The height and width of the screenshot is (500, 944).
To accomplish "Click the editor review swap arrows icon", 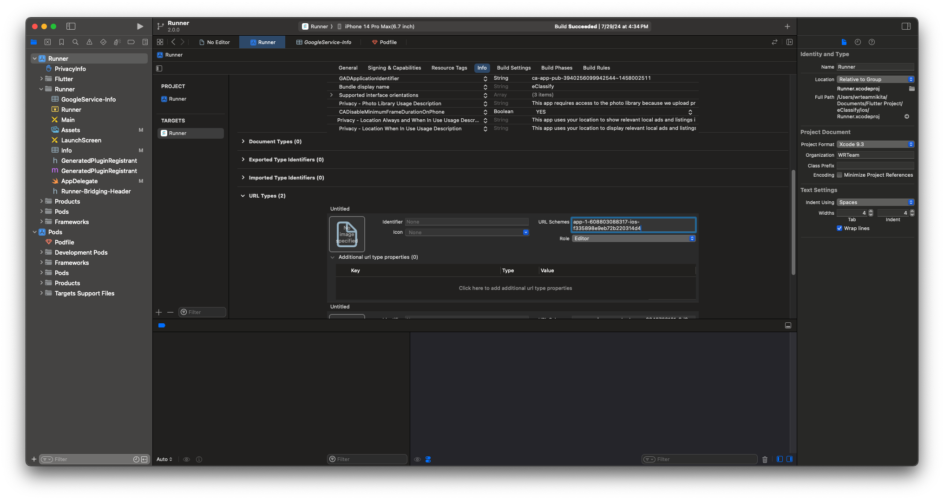I will 774,42.
